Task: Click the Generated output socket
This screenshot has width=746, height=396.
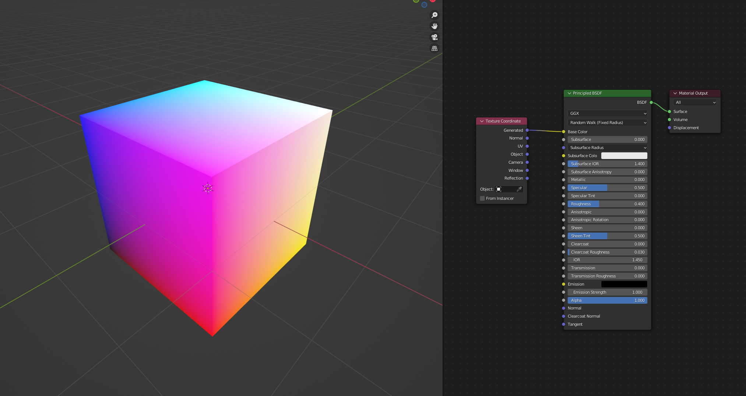Action: 527,130
